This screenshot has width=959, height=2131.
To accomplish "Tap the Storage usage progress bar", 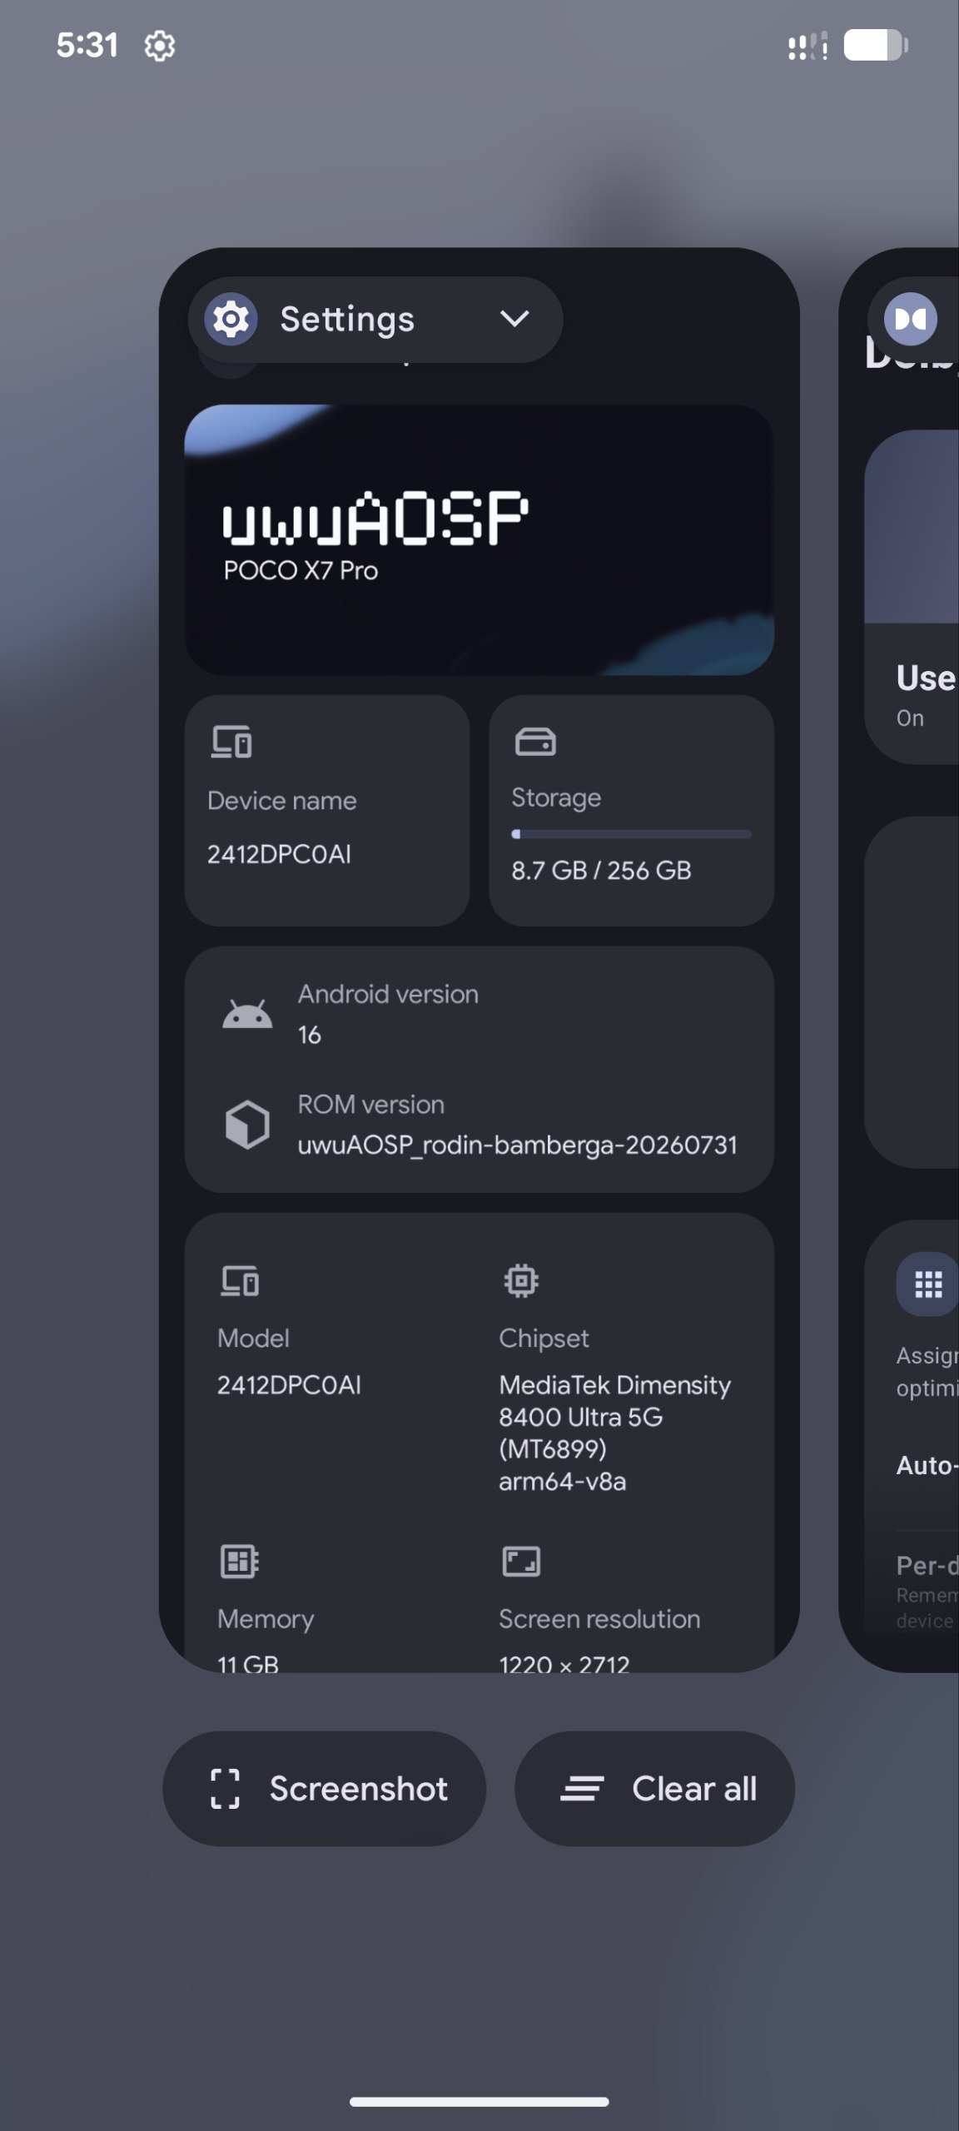I will [x=631, y=833].
